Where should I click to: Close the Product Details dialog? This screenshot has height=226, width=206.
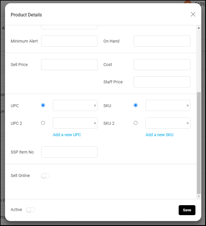(193, 14)
